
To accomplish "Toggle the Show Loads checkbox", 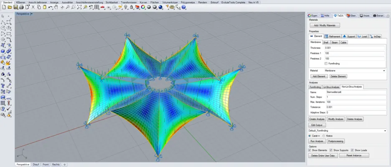I will click(x=352, y=150).
